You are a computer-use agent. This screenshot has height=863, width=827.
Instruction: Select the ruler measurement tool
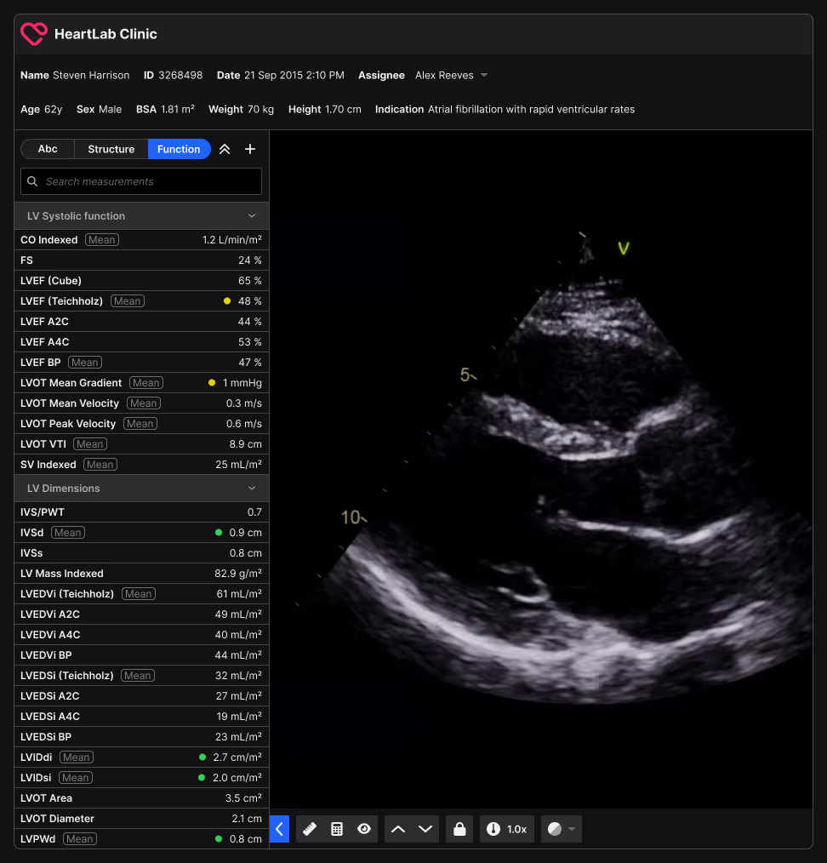[310, 829]
